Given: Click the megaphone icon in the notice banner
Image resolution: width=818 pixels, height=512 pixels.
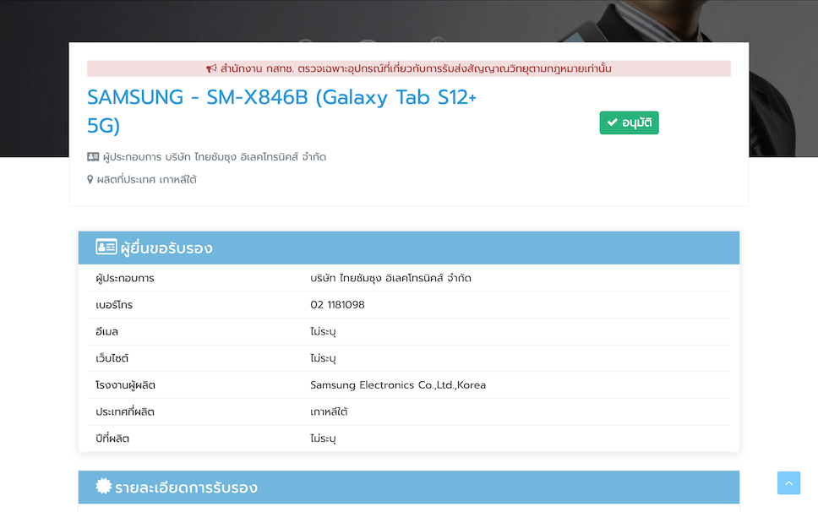Looking at the screenshot, I should tap(210, 68).
